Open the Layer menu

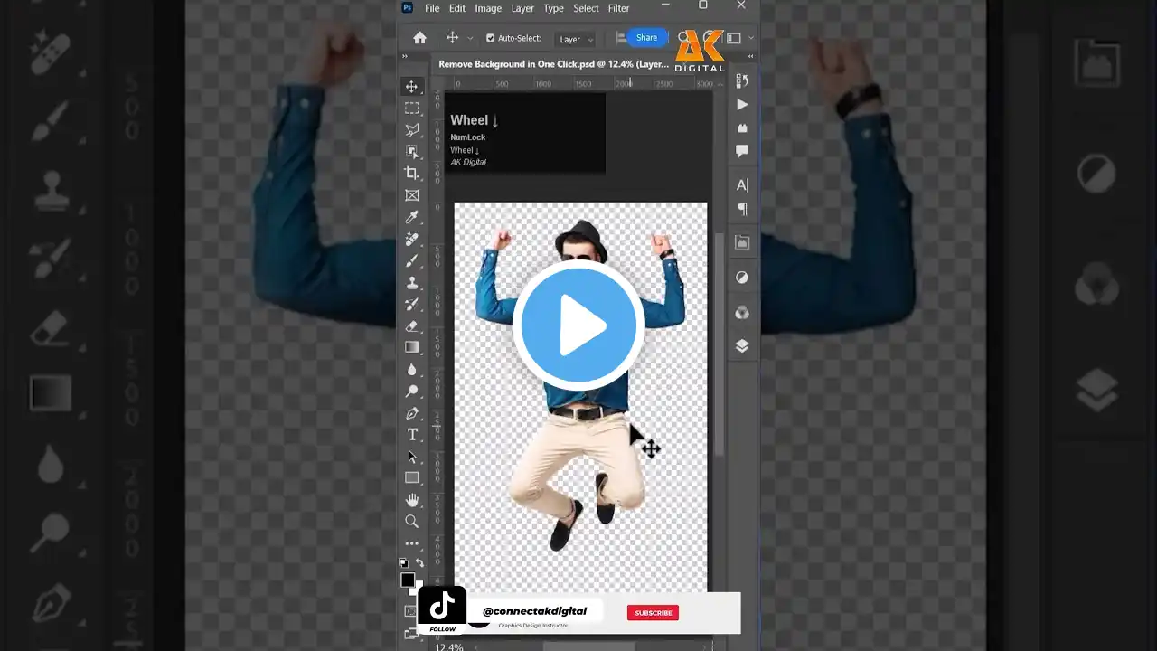coord(522,8)
